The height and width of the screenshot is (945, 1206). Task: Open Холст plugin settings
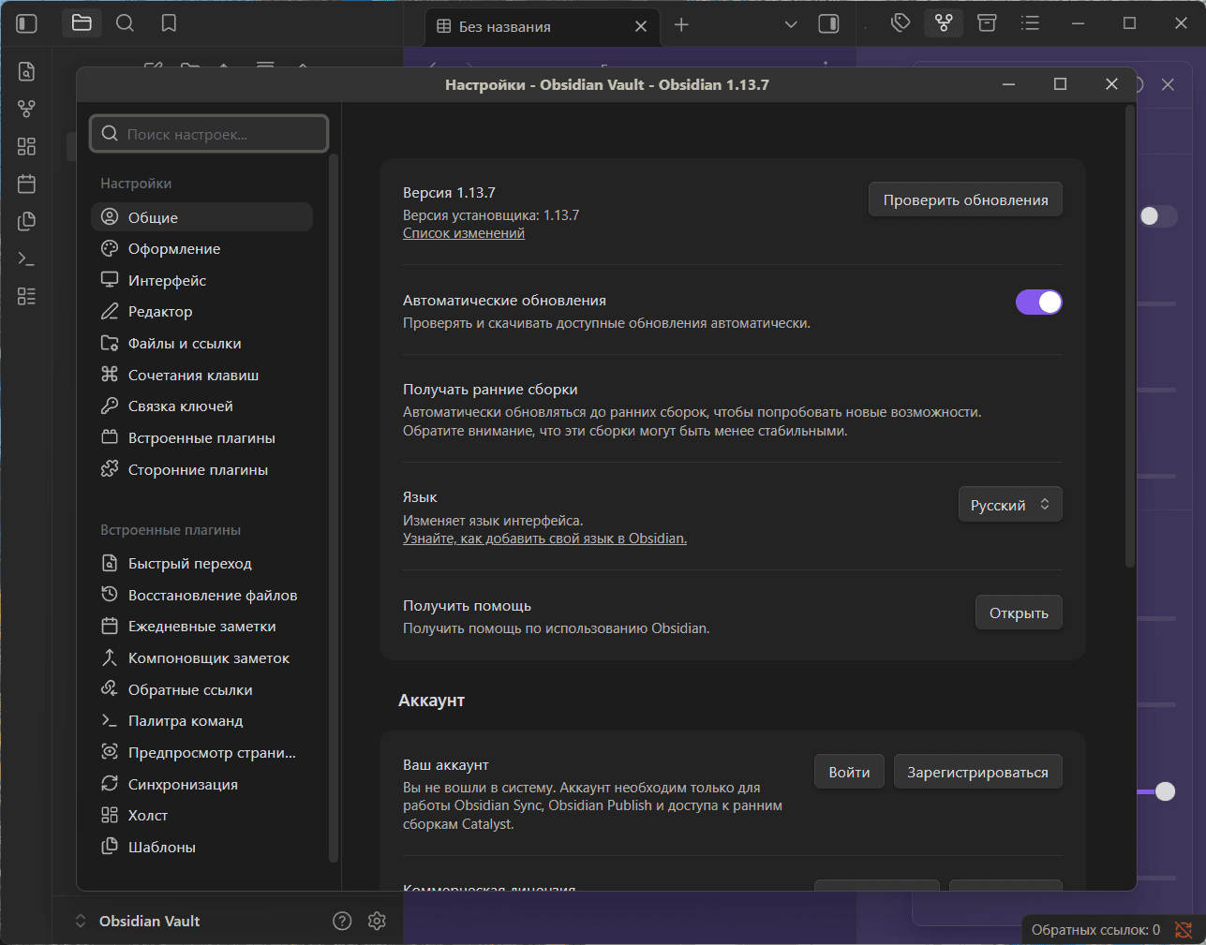[x=202, y=816]
